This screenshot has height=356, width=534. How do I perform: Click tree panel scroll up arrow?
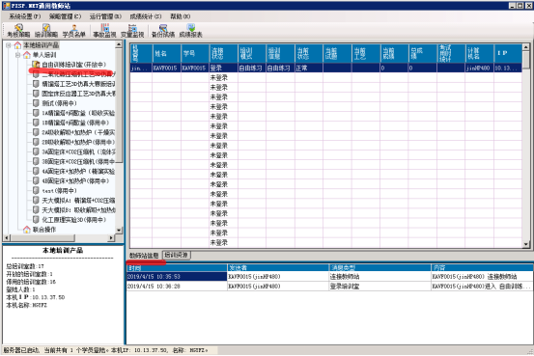tap(119, 44)
